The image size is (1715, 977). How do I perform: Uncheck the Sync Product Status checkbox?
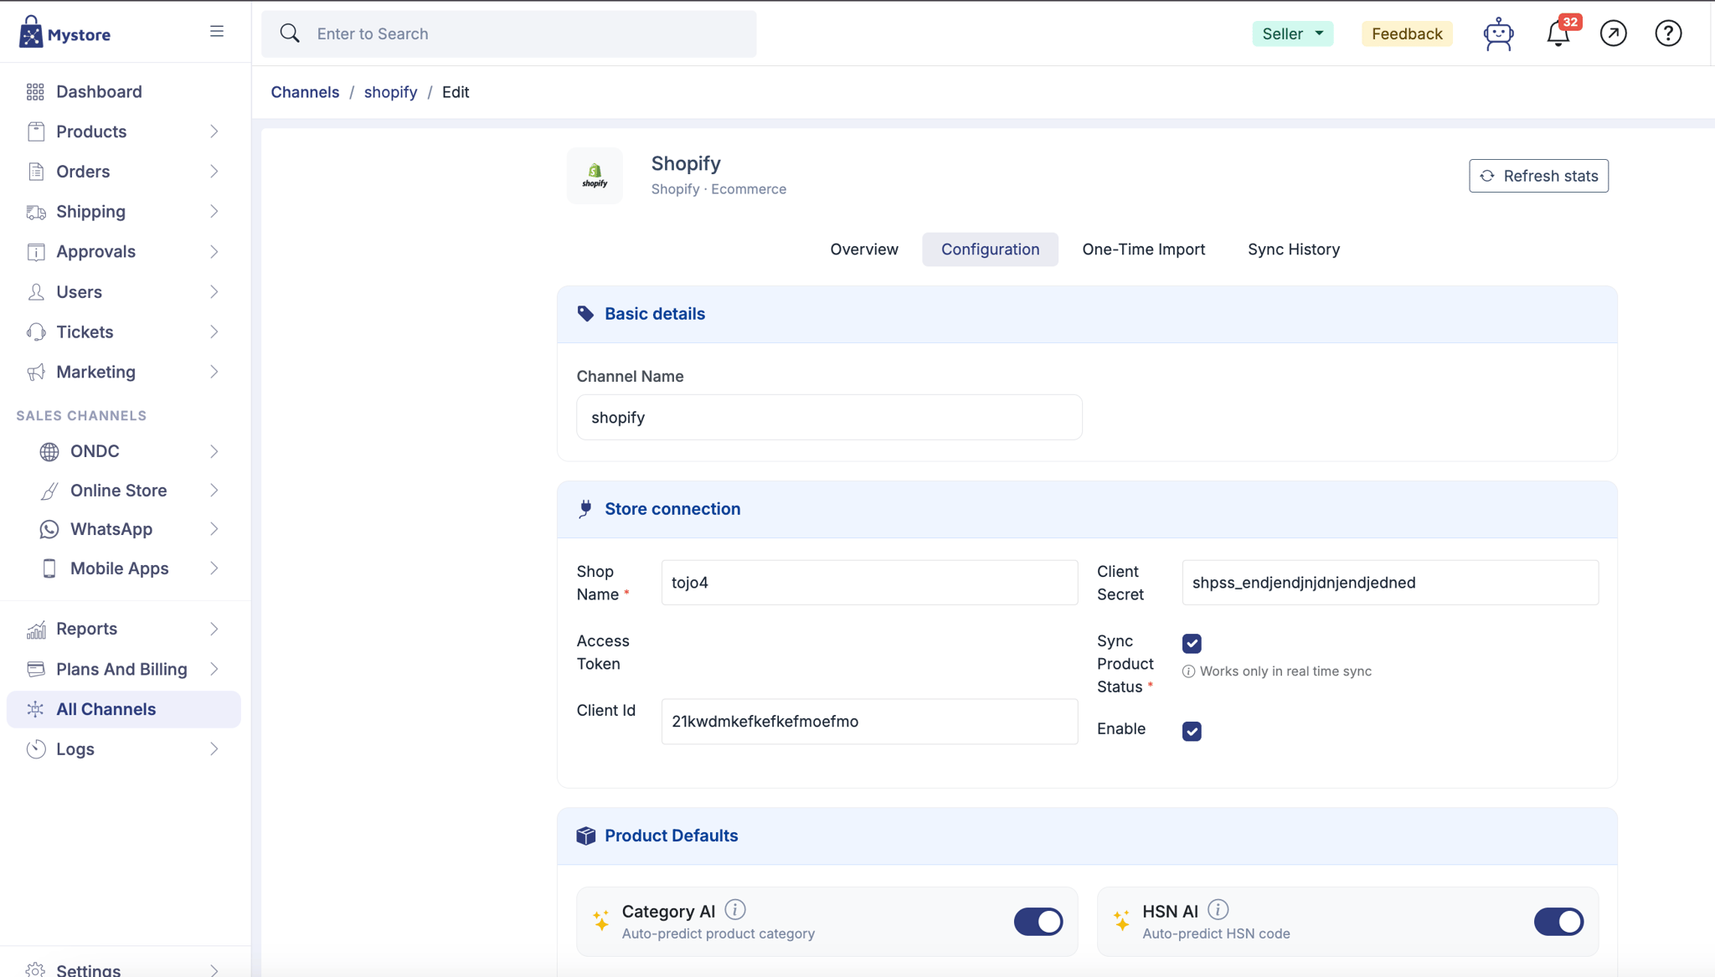pyautogui.click(x=1192, y=643)
